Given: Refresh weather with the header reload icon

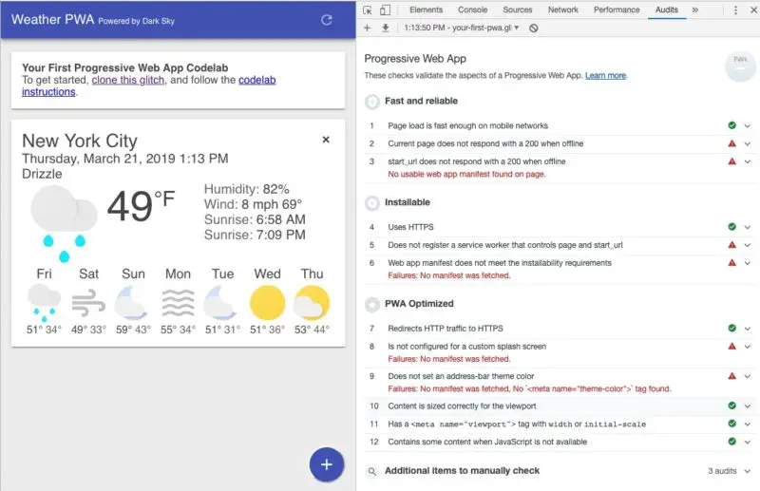Looking at the screenshot, I should coord(327,20).
